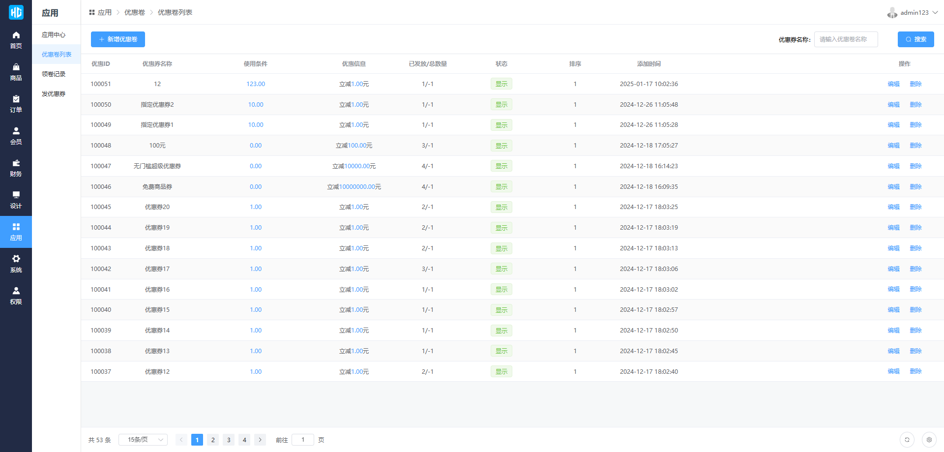The image size is (944, 452).
Task: Select 领卷记录 in the submenu
Action: coord(54,74)
